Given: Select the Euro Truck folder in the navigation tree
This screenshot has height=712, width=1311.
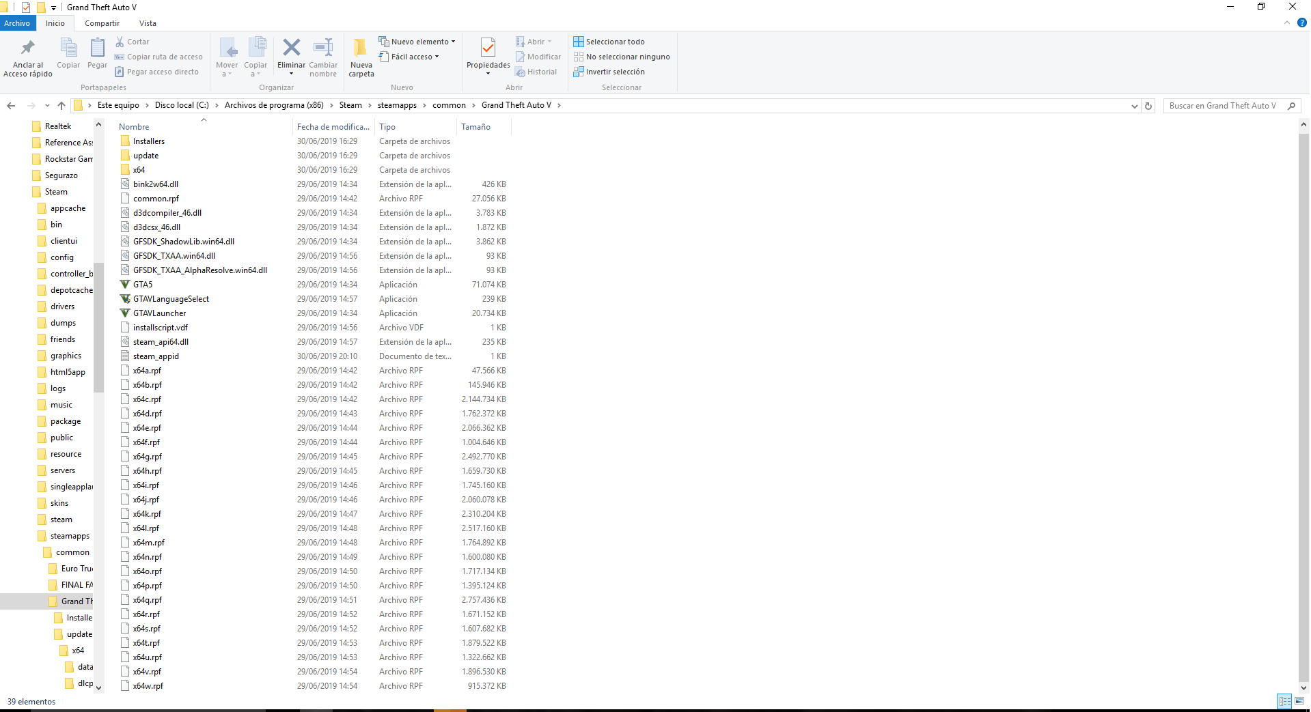Looking at the screenshot, I should [72, 569].
